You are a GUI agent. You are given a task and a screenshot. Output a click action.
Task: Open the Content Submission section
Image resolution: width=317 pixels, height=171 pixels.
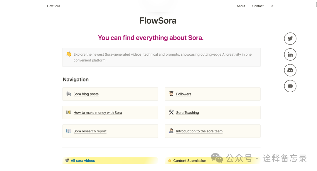click(x=190, y=161)
